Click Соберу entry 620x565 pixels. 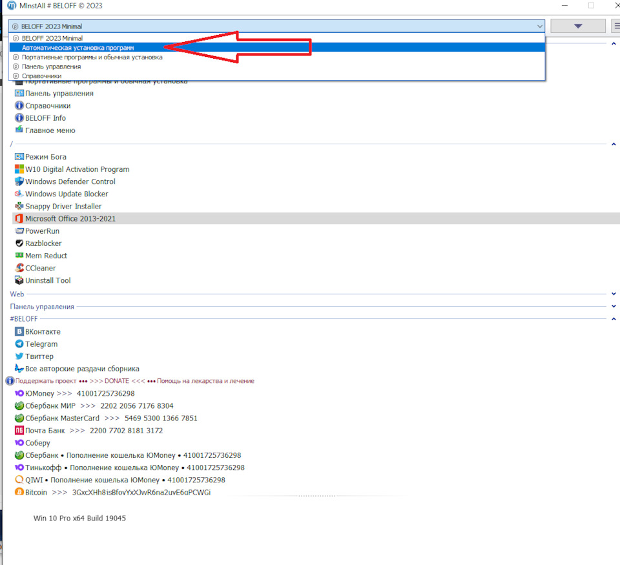(x=37, y=443)
